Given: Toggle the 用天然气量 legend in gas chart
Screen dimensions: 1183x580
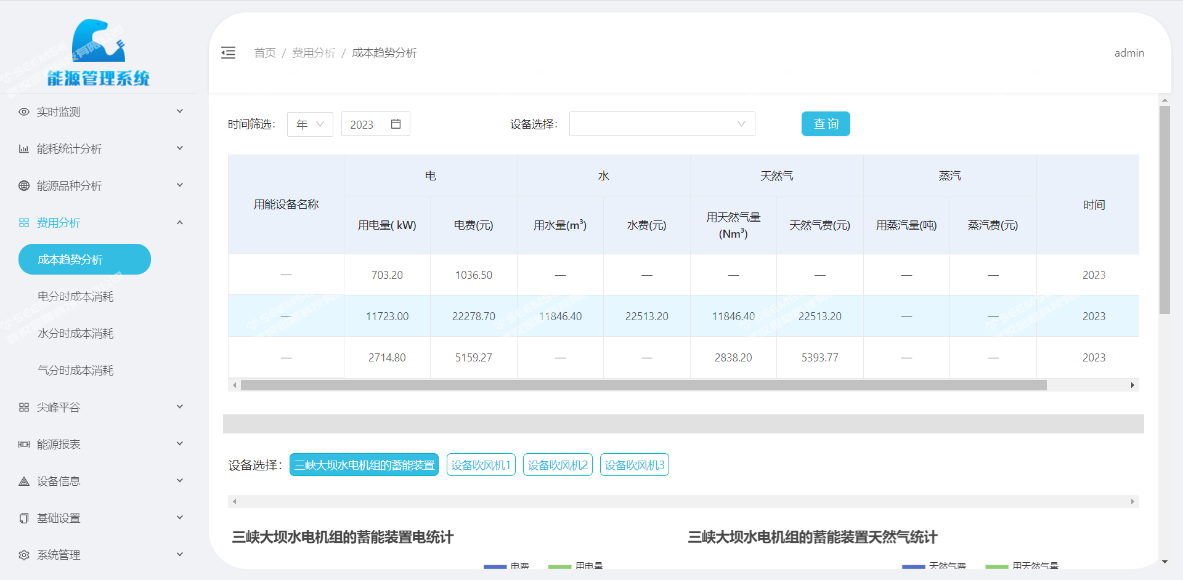Looking at the screenshot, I should click(x=1022, y=565).
